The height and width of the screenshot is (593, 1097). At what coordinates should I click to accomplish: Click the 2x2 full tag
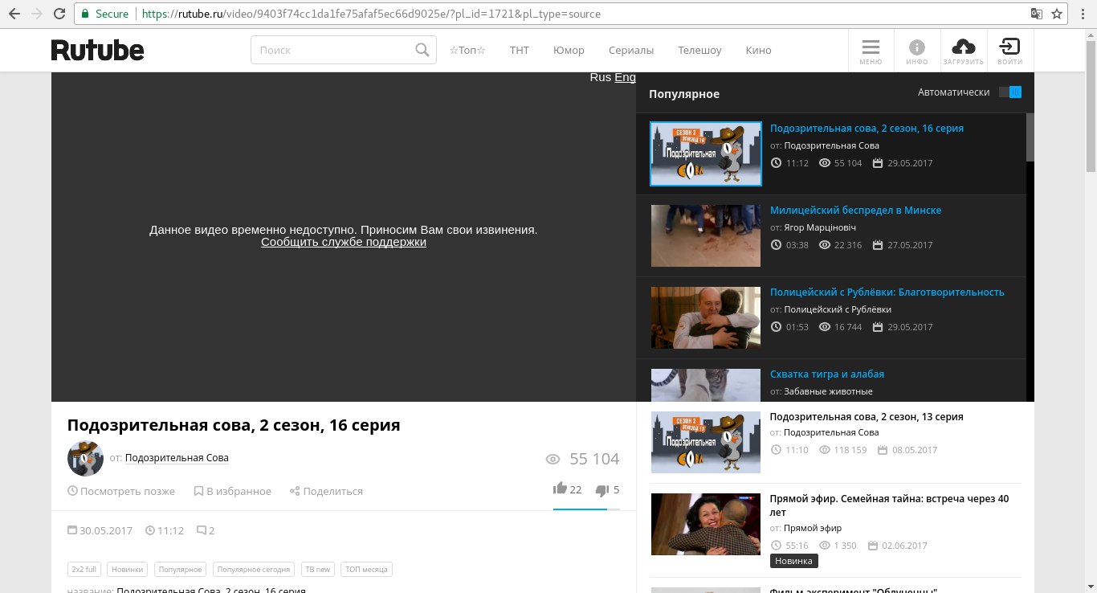tap(84, 569)
